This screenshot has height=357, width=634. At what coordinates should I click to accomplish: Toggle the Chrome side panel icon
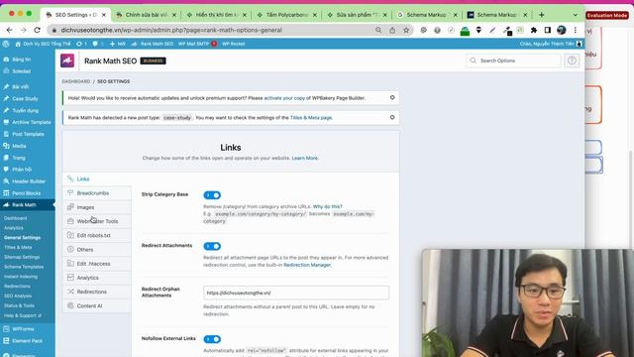548,30
